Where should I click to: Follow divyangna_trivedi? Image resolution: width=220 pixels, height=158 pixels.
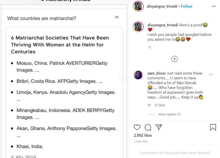(x=187, y=6)
